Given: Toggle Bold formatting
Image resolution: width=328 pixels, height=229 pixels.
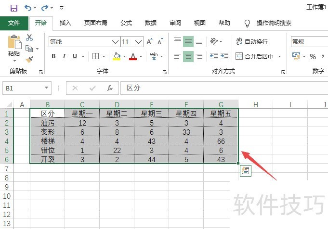Looking at the screenshot, I should [x=53, y=56].
